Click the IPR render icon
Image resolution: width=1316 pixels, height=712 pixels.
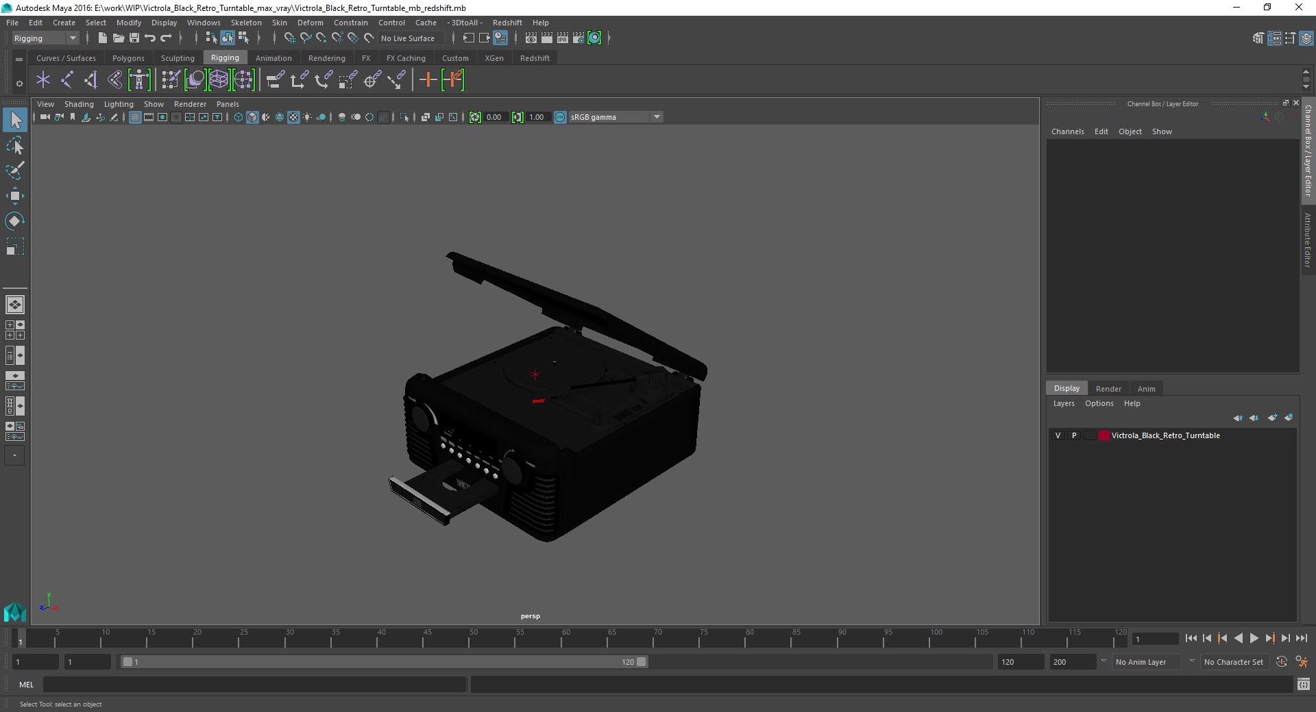tap(563, 38)
